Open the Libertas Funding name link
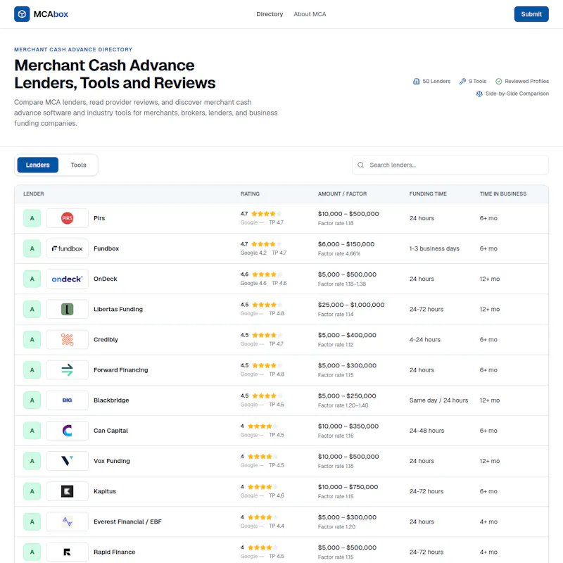This screenshot has width=563, height=563. [x=118, y=309]
